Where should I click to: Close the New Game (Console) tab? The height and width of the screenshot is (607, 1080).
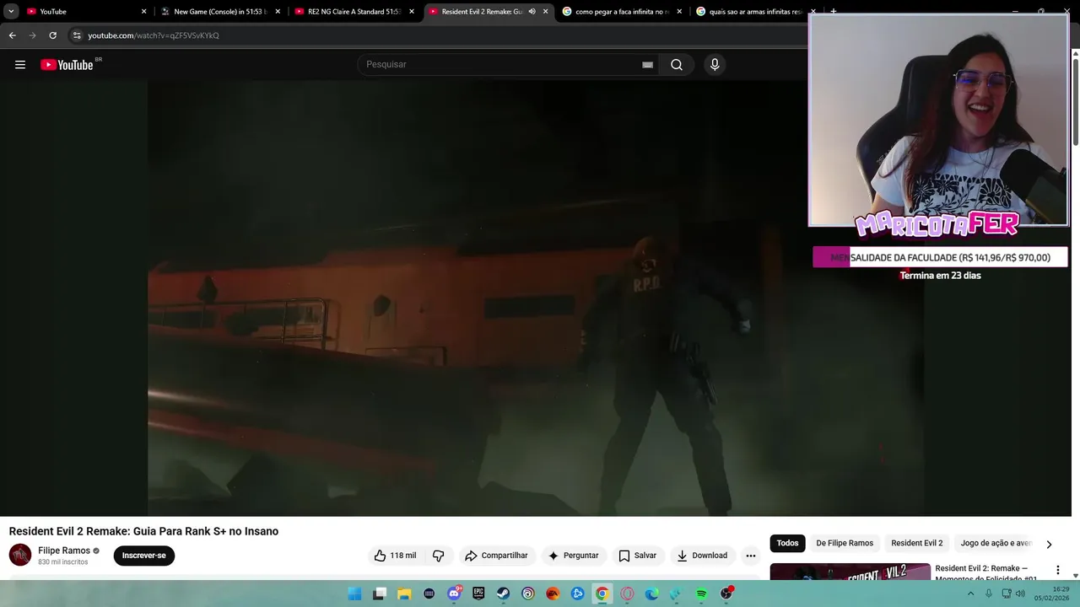pyautogui.click(x=278, y=12)
